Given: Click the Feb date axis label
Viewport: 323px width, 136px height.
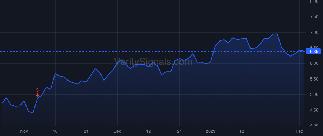Looking at the screenshot, I should (299, 131).
